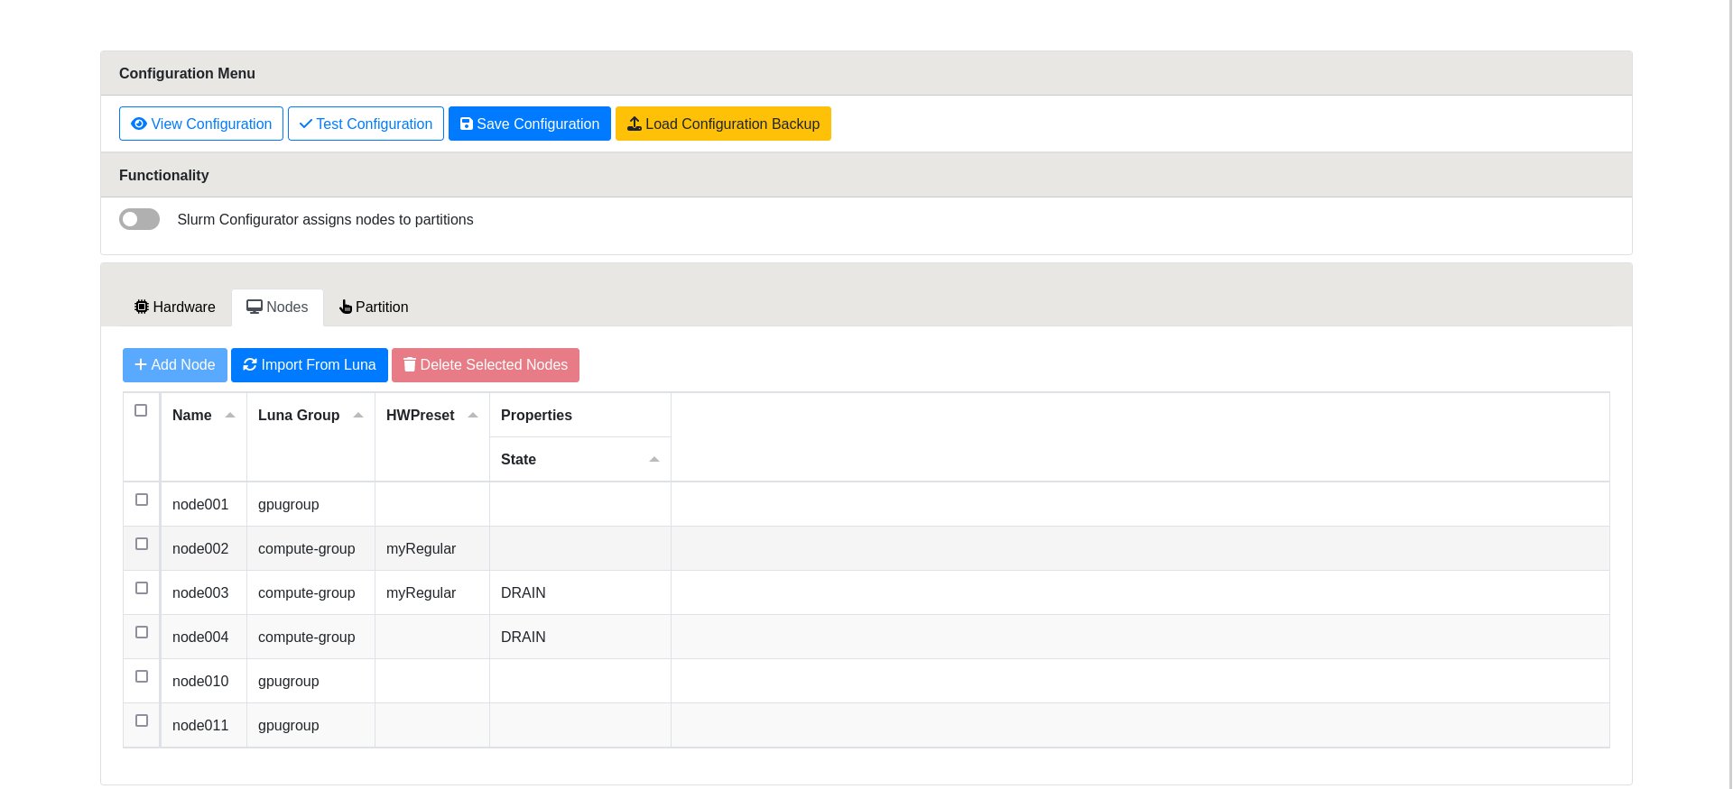This screenshot has height=789, width=1733.
Task: Click the node002 name cell
Action: (x=200, y=548)
